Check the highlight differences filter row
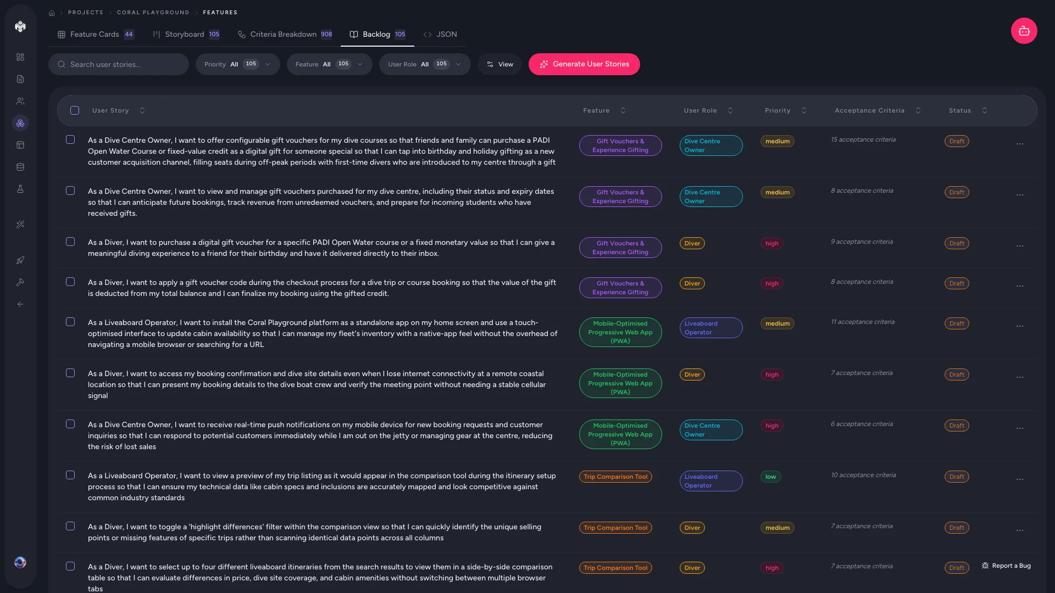The height and width of the screenshot is (593, 1055). (70, 526)
